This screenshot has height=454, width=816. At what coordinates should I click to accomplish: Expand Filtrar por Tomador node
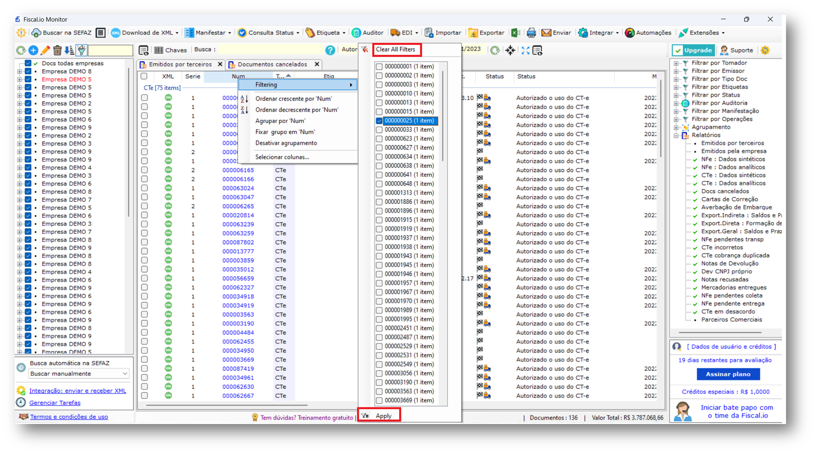(676, 63)
